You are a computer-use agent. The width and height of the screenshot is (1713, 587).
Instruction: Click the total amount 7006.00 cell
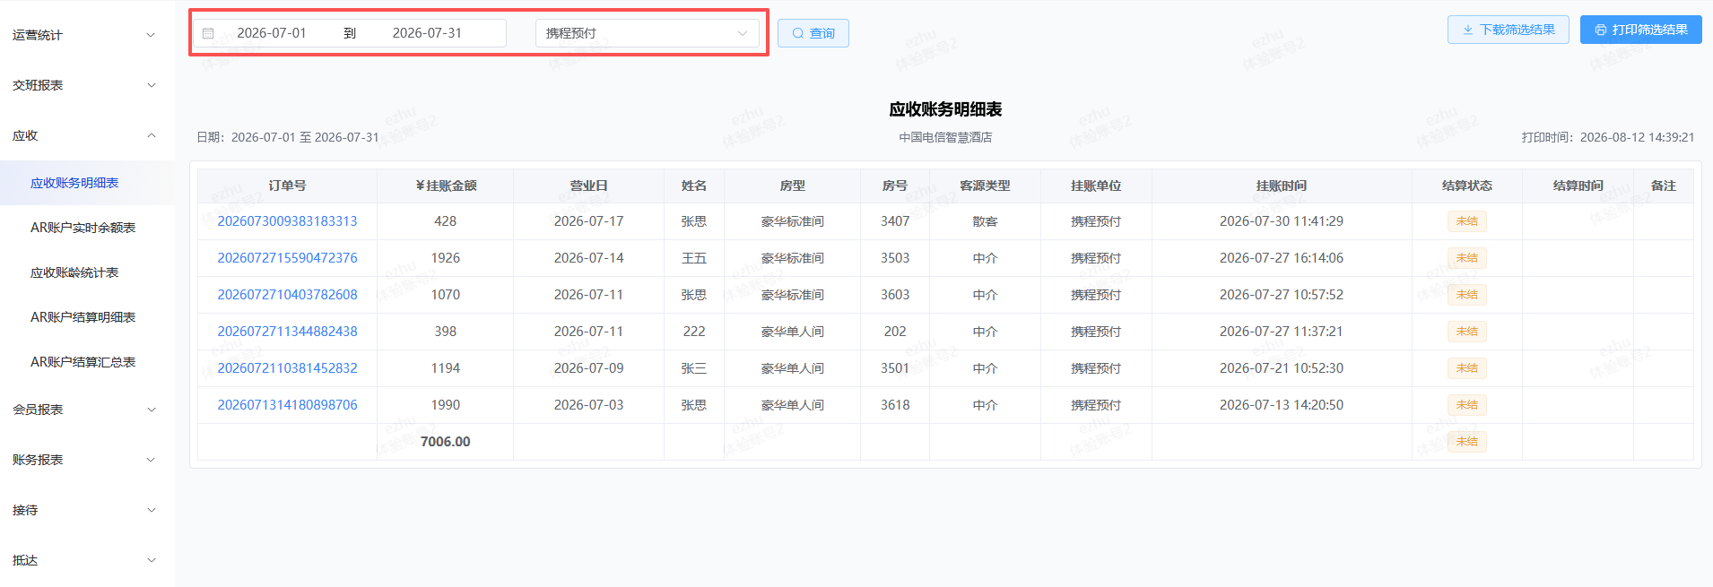(x=445, y=442)
